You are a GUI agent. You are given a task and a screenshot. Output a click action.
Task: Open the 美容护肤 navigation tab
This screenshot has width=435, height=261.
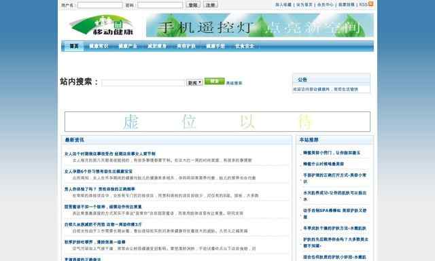coord(186,46)
